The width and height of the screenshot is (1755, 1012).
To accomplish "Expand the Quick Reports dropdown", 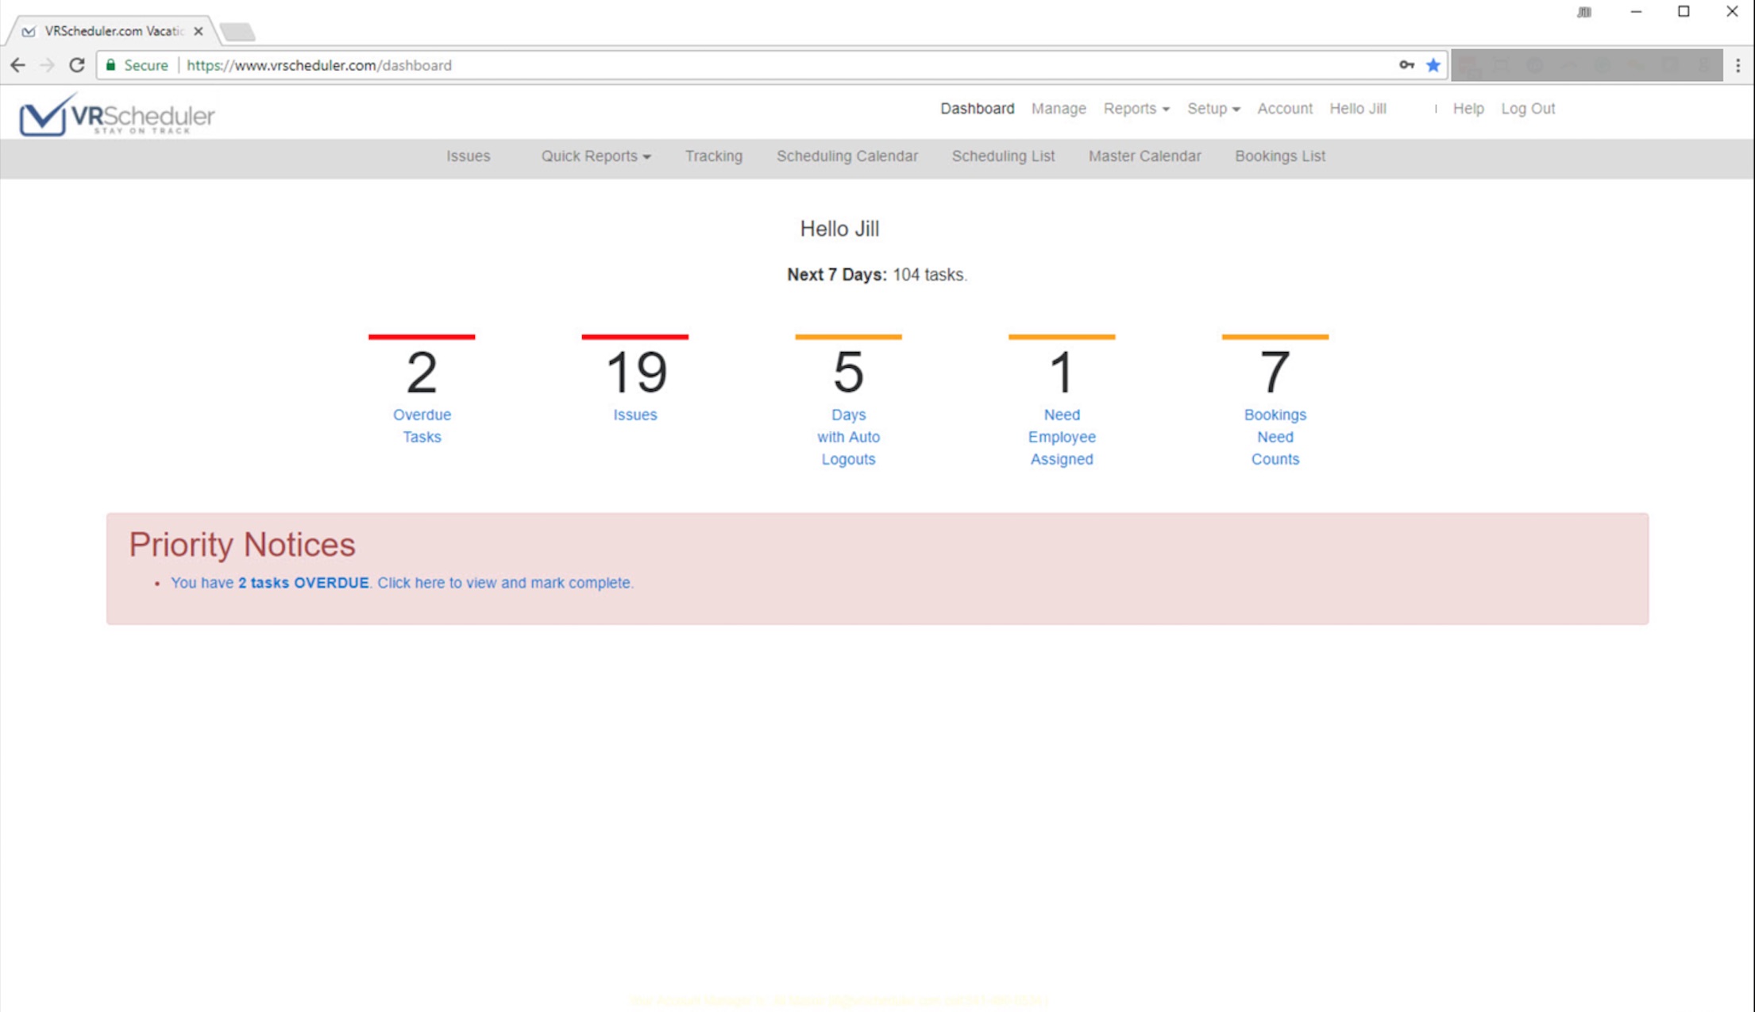I will [x=596, y=156].
